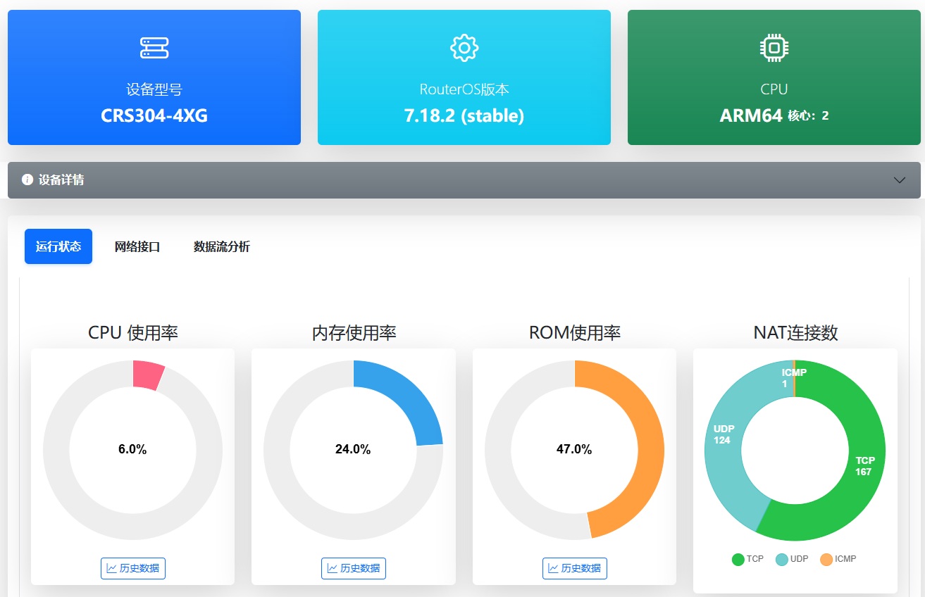Click chart icon in CPU 历史数据 button

(112, 568)
